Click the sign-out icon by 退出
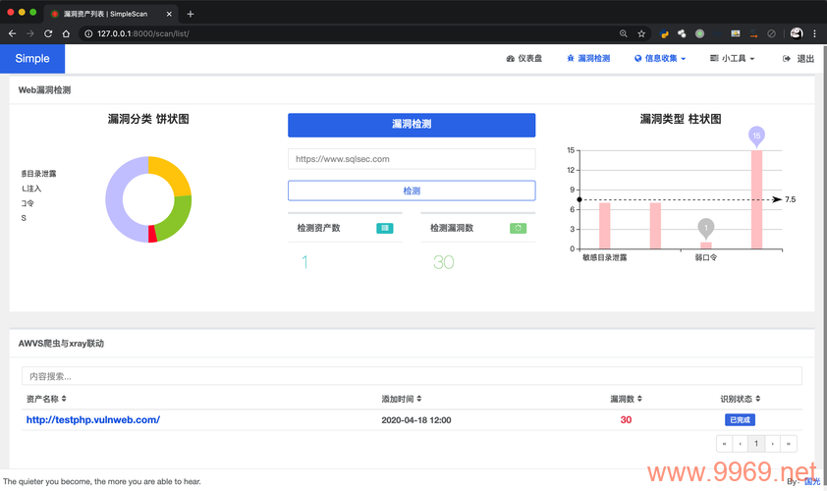The height and width of the screenshot is (491, 827). [x=787, y=59]
